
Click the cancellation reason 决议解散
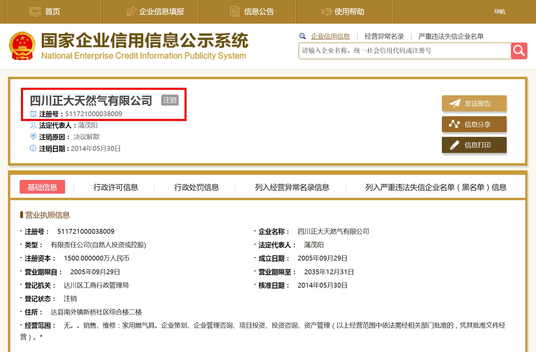pos(86,137)
